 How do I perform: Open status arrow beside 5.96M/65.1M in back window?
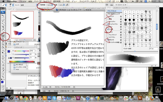pyautogui.click(x=73, y=91)
